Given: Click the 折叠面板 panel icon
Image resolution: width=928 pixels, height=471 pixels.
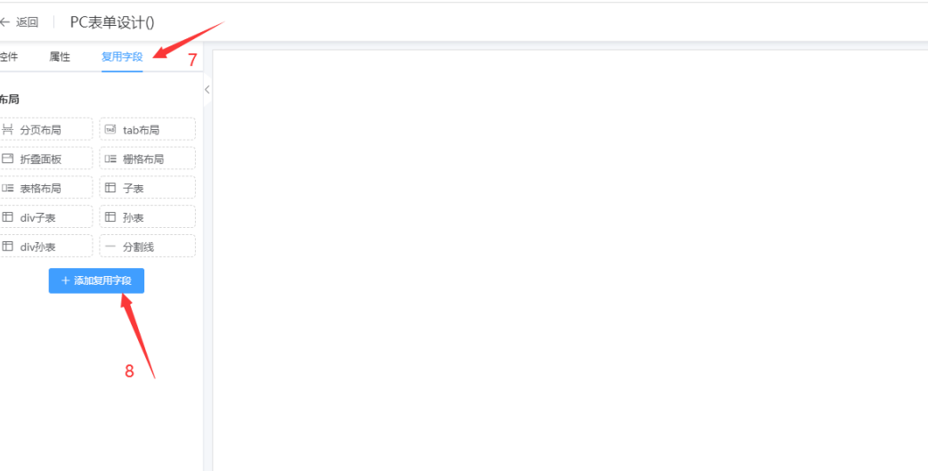Looking at the screenshot, I should (7, 158).
